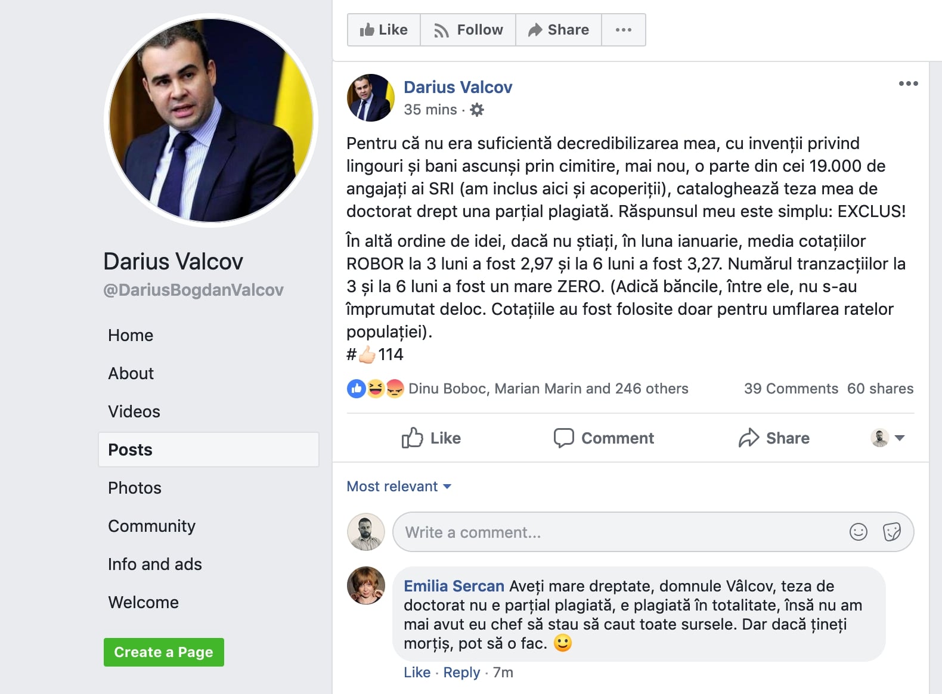Like the page with the top button
942x694 pixels.
(384, 30)
